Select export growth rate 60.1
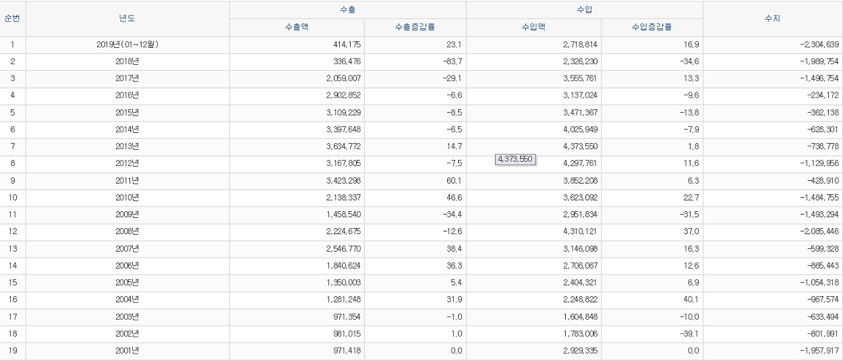The width and height of the screenshot is (843, 361). coord(456,181)
